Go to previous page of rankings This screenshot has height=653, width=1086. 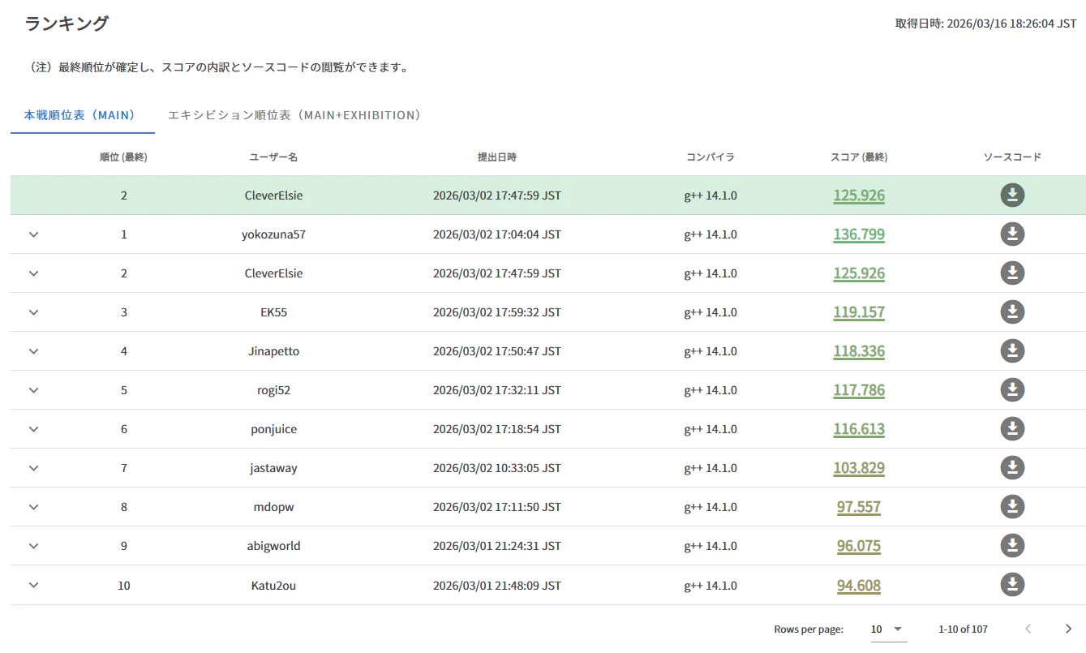tap(1028, 629)
